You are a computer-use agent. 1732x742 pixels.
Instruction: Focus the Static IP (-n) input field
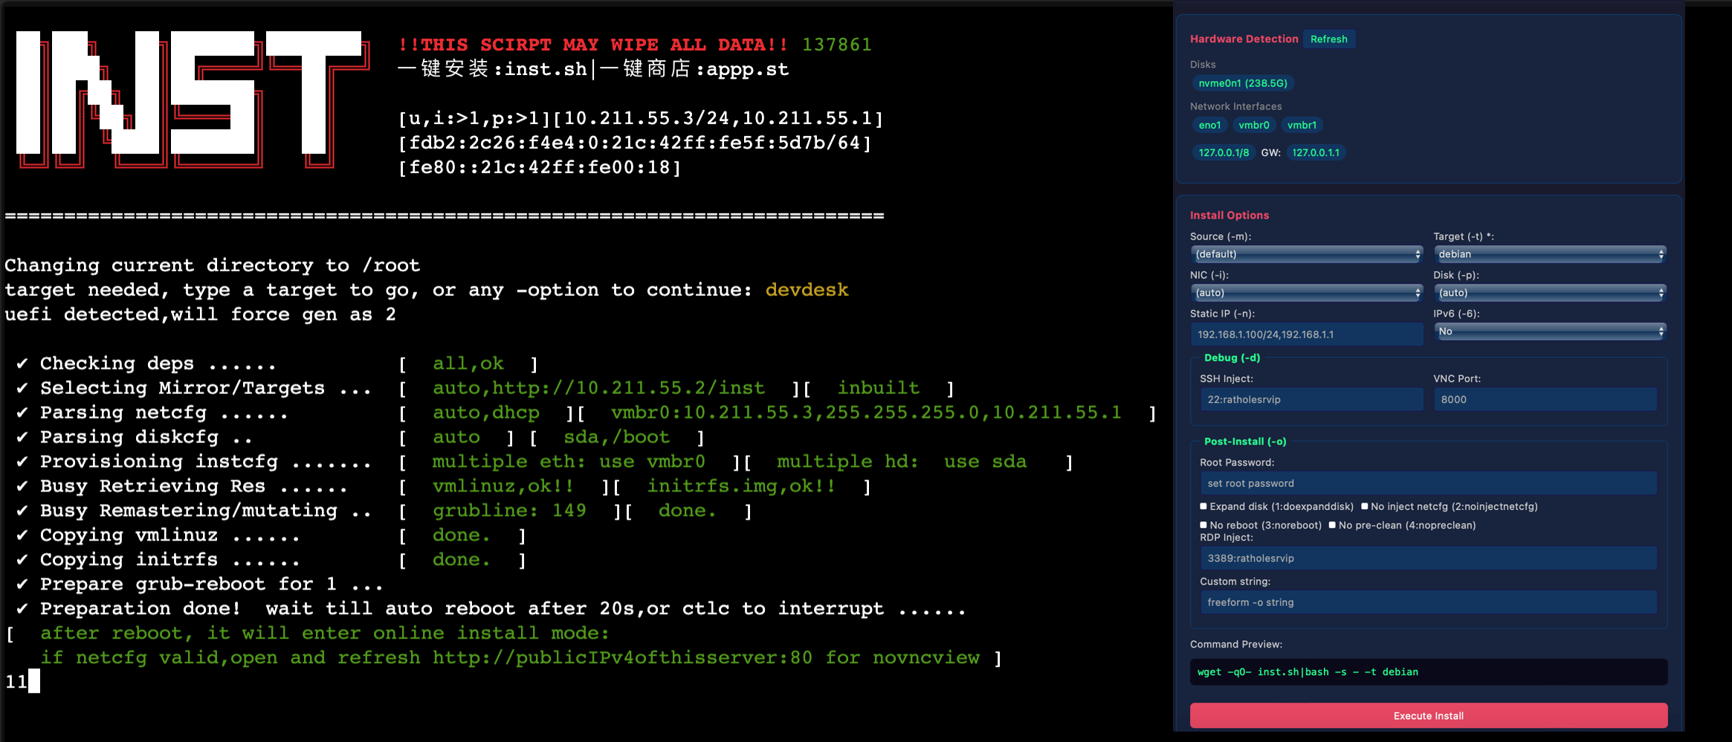tap(1307, 335)
